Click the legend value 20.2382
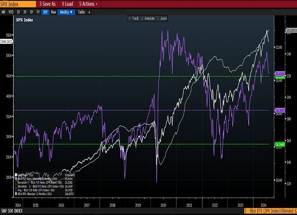The height and width of the screenshot is (215, 297). pos(69,182)
